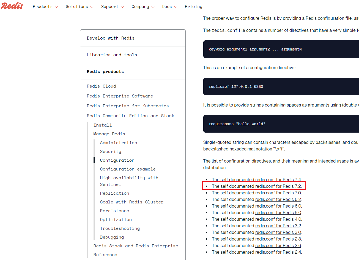Open Libraries and tools section
Viewport: 359px width, 260px height.
pos(133,55)
